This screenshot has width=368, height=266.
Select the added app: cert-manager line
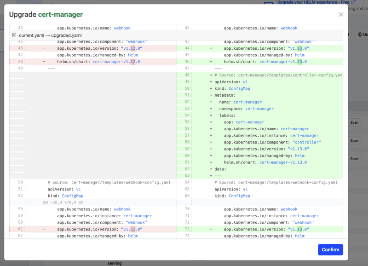pyautogui.click(x=259, y=122)
